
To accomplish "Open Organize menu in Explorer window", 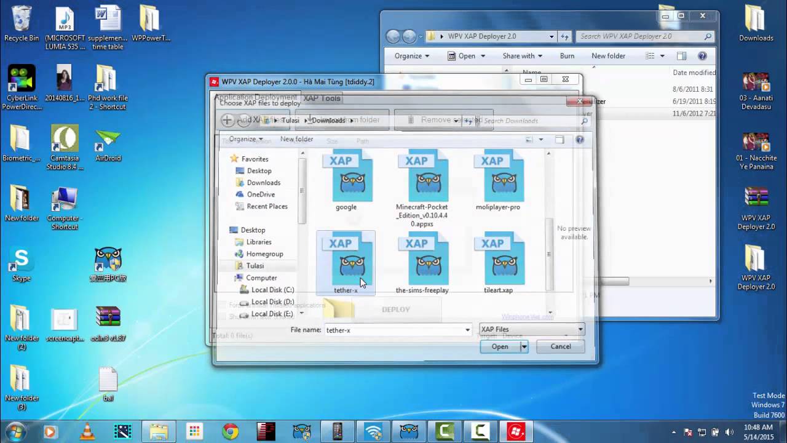I will pyautogui.click(x=412, y=56).
